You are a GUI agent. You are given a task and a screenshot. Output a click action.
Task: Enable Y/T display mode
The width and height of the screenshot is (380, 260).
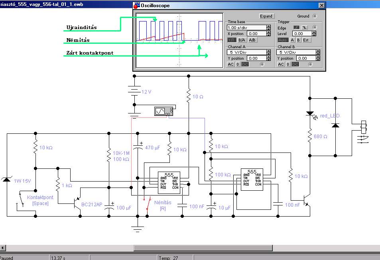coord(231,40)
